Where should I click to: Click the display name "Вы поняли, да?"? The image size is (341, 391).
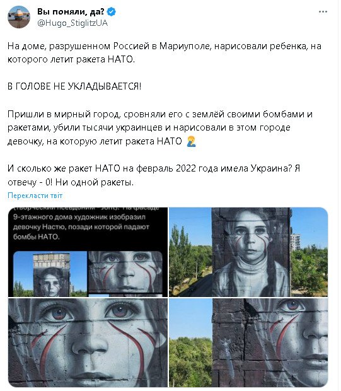(x=71, y=11)
